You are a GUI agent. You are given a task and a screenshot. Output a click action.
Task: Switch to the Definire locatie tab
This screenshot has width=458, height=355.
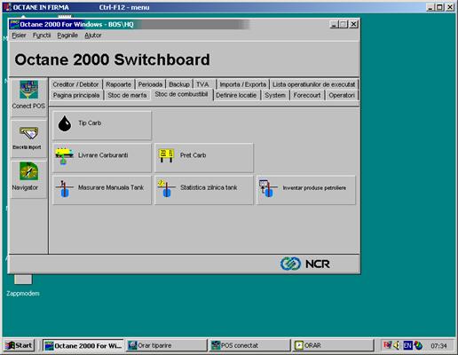(236, 95)
